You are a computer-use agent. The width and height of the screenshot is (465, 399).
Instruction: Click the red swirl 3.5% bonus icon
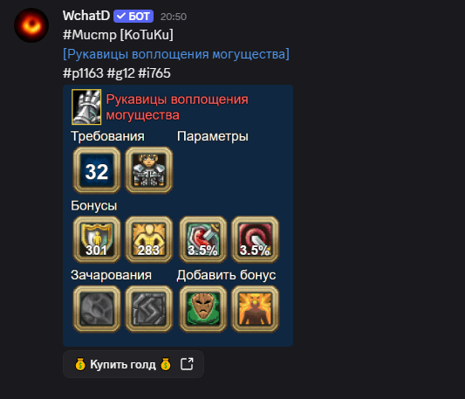tap(255, 239)
